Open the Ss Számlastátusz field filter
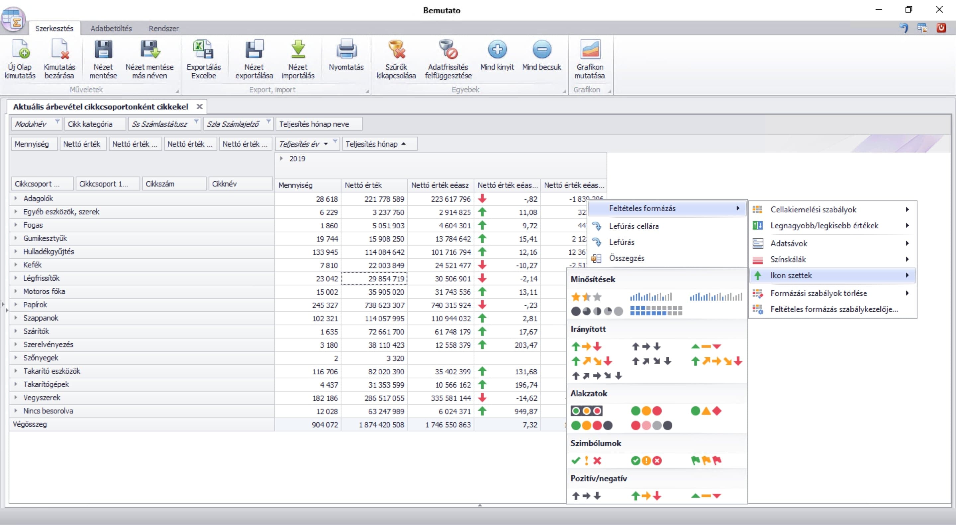Screen dimensions: 956x525 [196, 121]
